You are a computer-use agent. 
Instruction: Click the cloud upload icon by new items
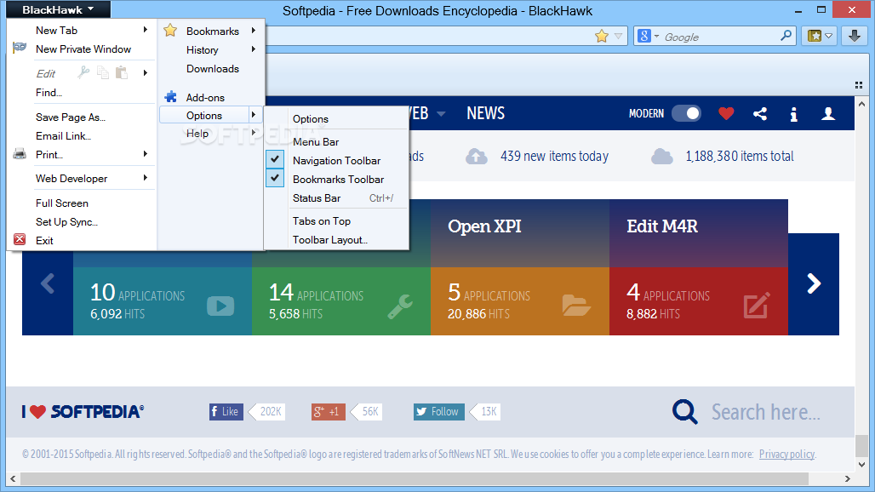pyautogui.click(x=476, y=156)
